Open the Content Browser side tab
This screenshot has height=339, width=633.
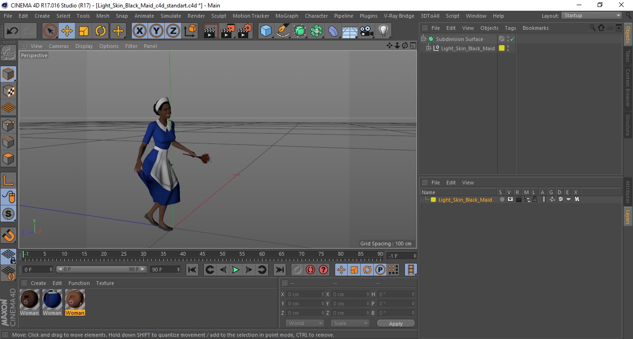(627, 88)
